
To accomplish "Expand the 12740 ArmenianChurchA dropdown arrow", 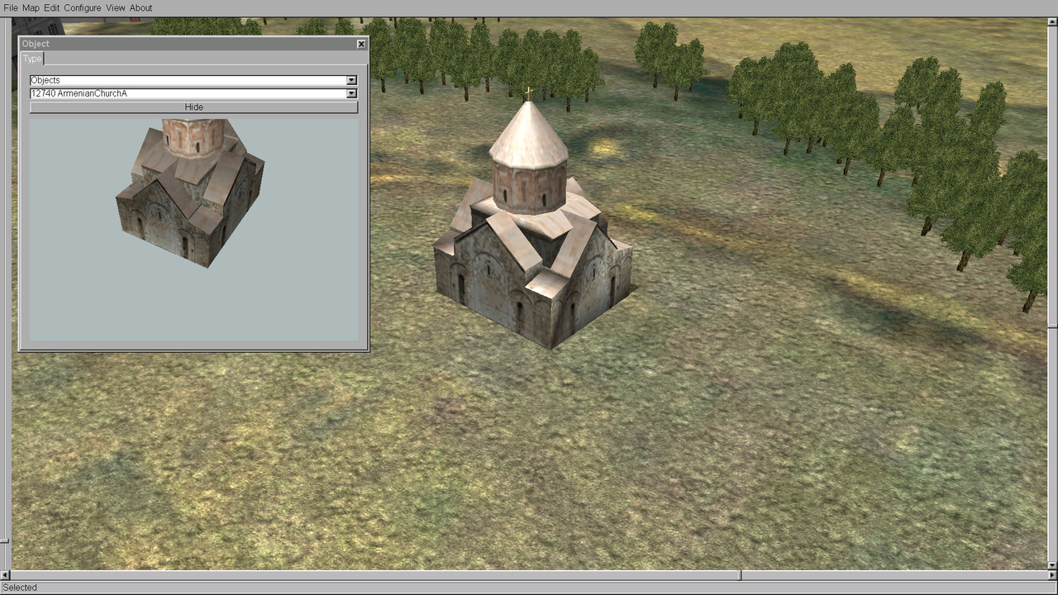I will click(x=351, y=93).
